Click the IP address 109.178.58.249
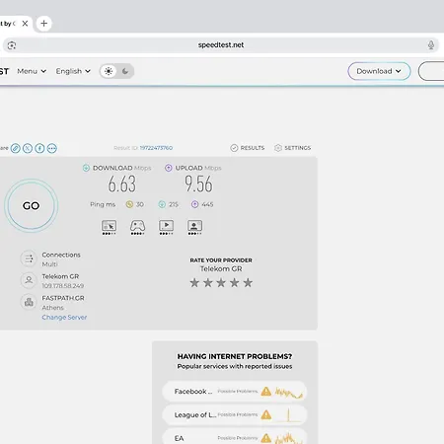Viewport: 444px width, 444px height. [63, 286]
